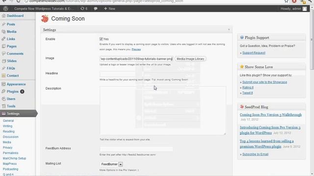This screenshot has width=314, height=176.
Task: Open the Preview link under Enable
Action: pos(136,49)
